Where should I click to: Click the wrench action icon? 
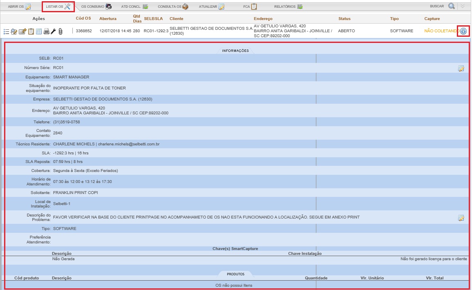(x=53, y=31)
